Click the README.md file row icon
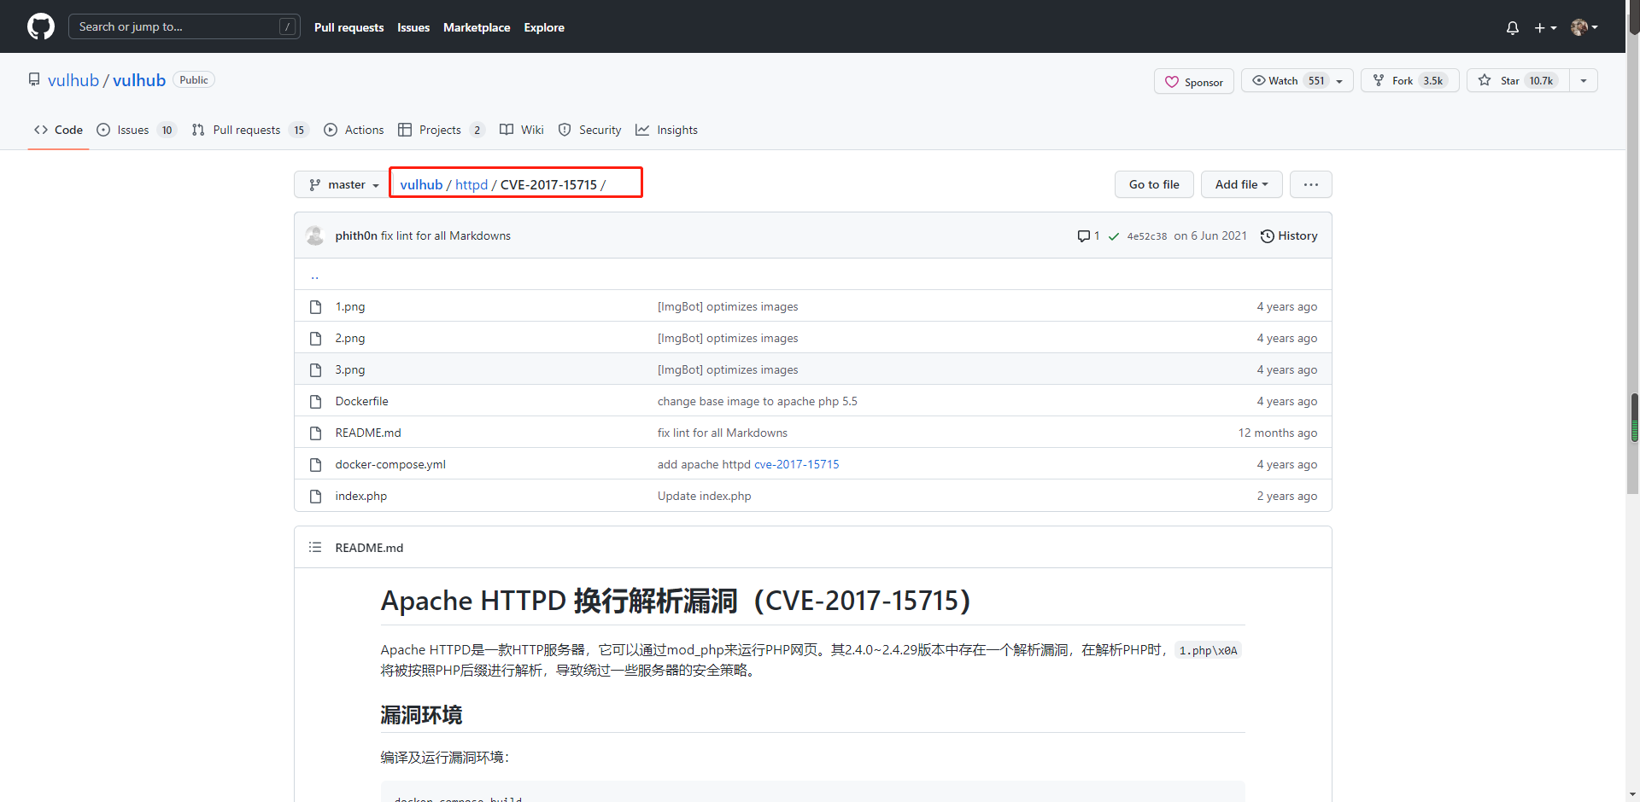 coord(315,433)
